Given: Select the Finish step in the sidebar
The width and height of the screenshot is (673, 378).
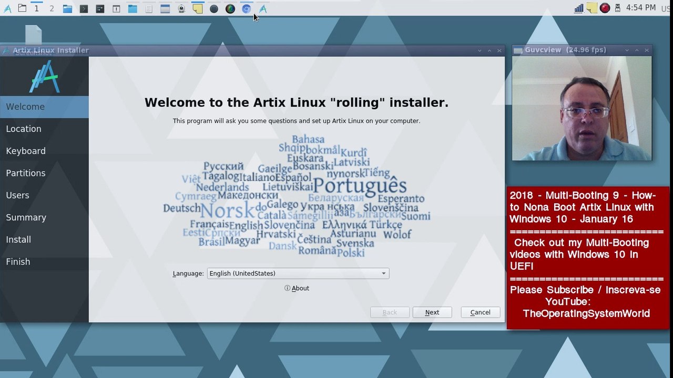Looking at the screenshot, I should (44, 261).
